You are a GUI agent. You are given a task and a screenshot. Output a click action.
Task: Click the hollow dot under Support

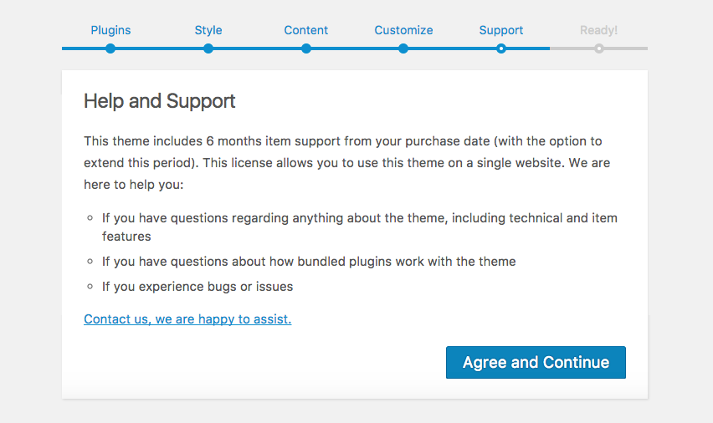[501, 48]
